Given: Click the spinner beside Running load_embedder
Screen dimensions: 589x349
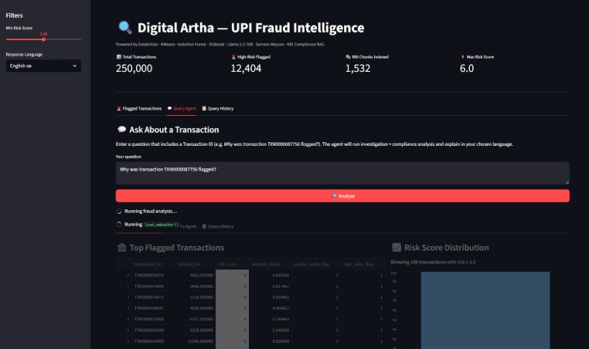Looking at the screenshot, I should point(119,225).
